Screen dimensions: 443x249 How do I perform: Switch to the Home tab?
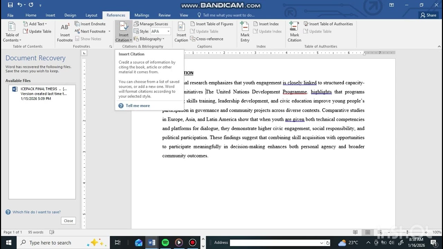click(31, 15)
